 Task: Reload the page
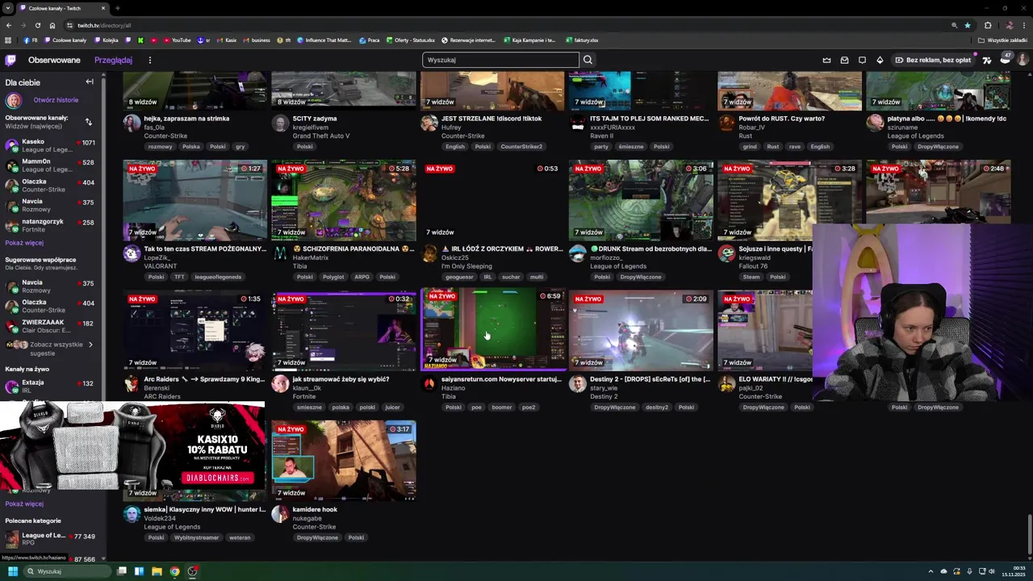[x=37, y=25]
